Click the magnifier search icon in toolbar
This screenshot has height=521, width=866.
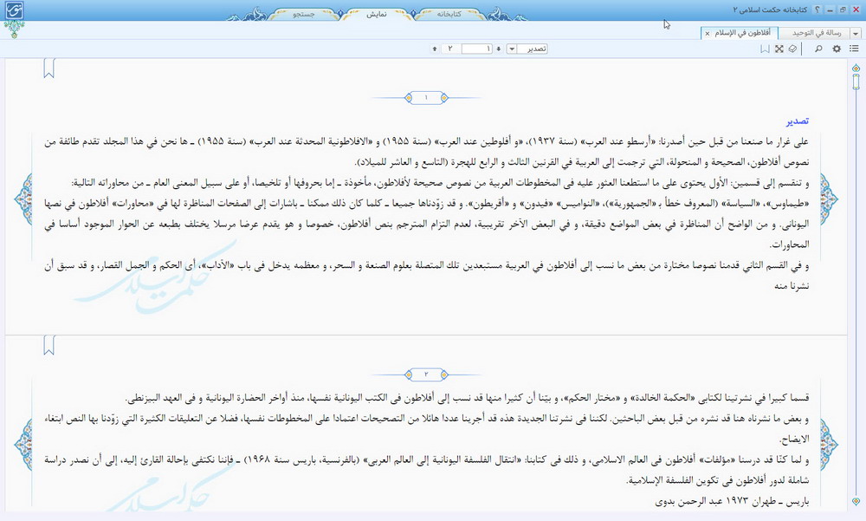(818, 49)
